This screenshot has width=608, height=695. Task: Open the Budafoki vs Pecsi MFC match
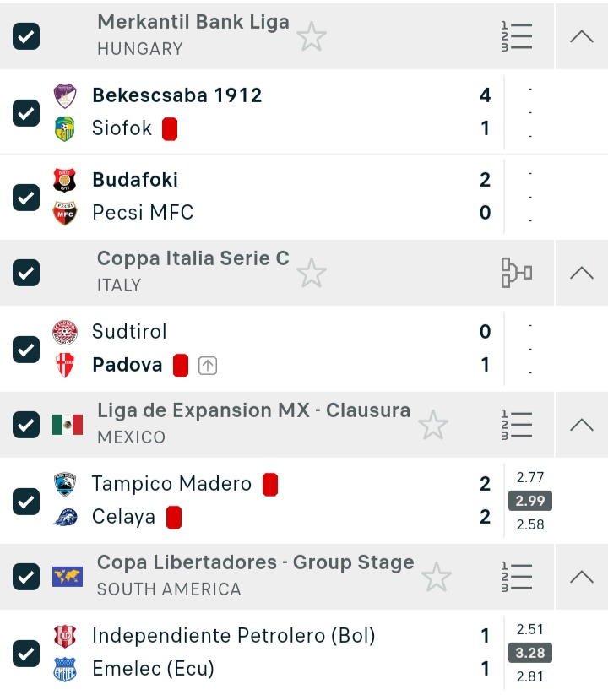coord(253,196)
